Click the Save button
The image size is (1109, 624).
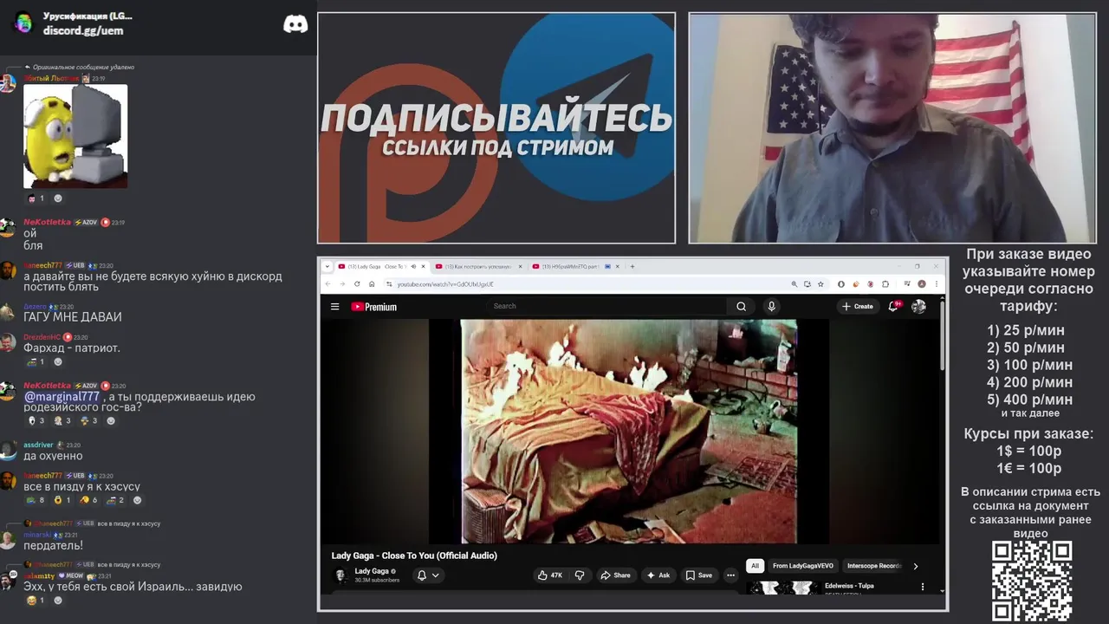tap(699, 575)
